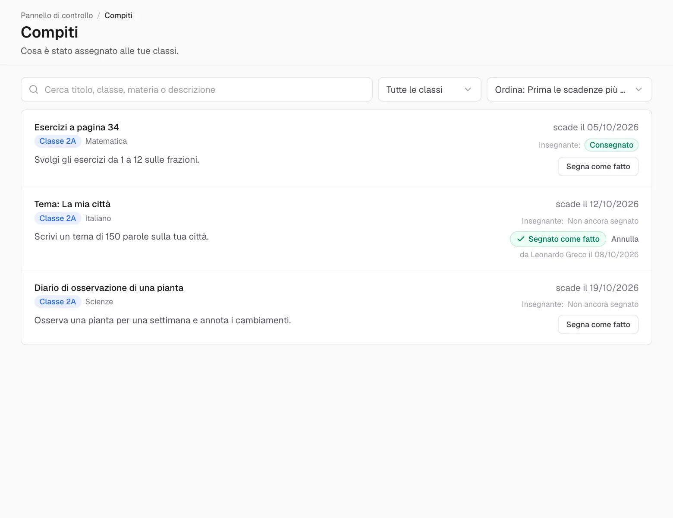The width and height of the screenshot is (673, 518).
Task: Click the Classe 2A tag on Scienze task
Action: [58, 302]
